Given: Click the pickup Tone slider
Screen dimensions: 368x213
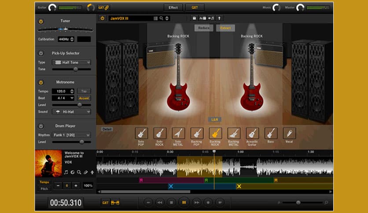Looking at the screenshot, I should tap(71, 69).
